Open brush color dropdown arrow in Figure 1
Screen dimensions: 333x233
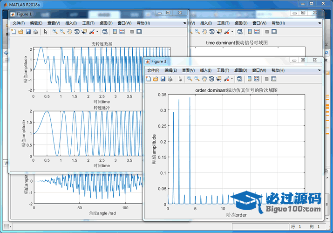pyautogui.click(x=97, y=32)
